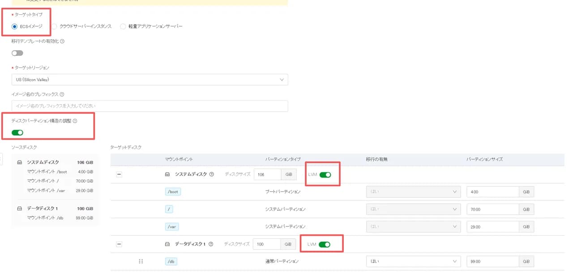Click source マウントポイント /boot 4.00 GiB row
Screen dimensions: 573x272
(x=60, y=172)
